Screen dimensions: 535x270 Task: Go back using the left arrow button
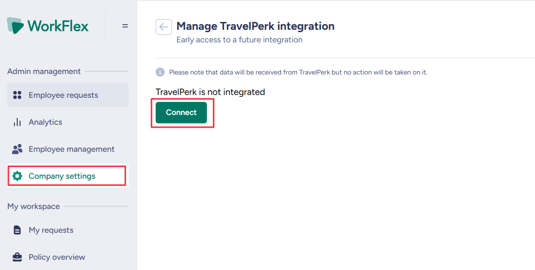[164, 27]
